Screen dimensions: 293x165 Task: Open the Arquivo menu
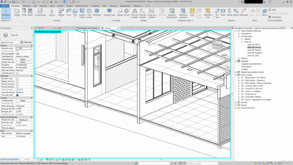click(x=5, y=6)
